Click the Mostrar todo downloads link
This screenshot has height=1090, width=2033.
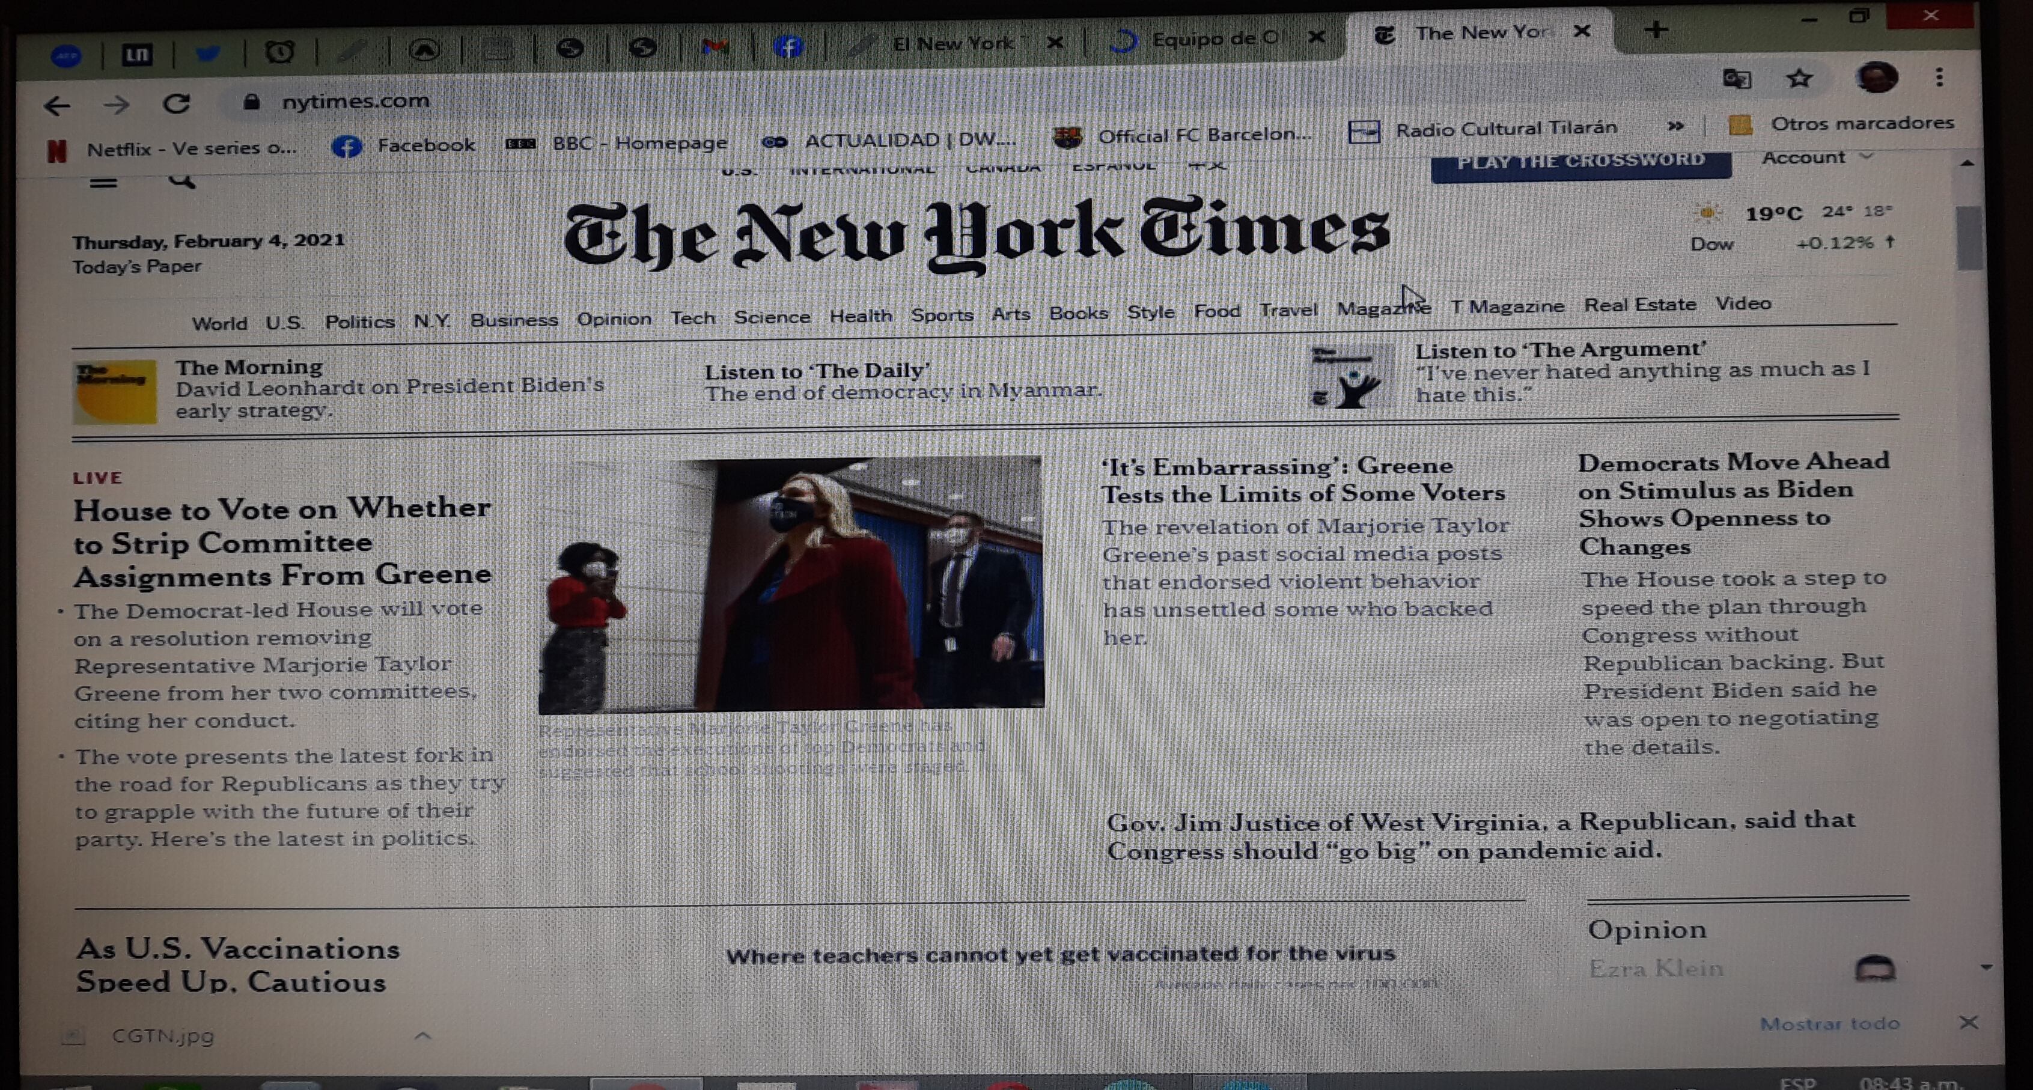pyautogui.click(x=1829, y=1024)
